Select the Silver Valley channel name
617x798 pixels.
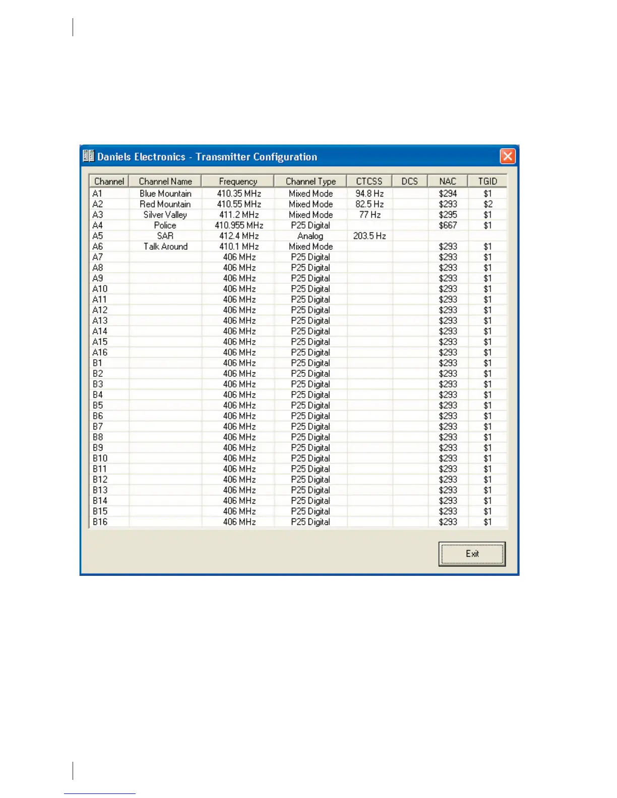[165, 215]
